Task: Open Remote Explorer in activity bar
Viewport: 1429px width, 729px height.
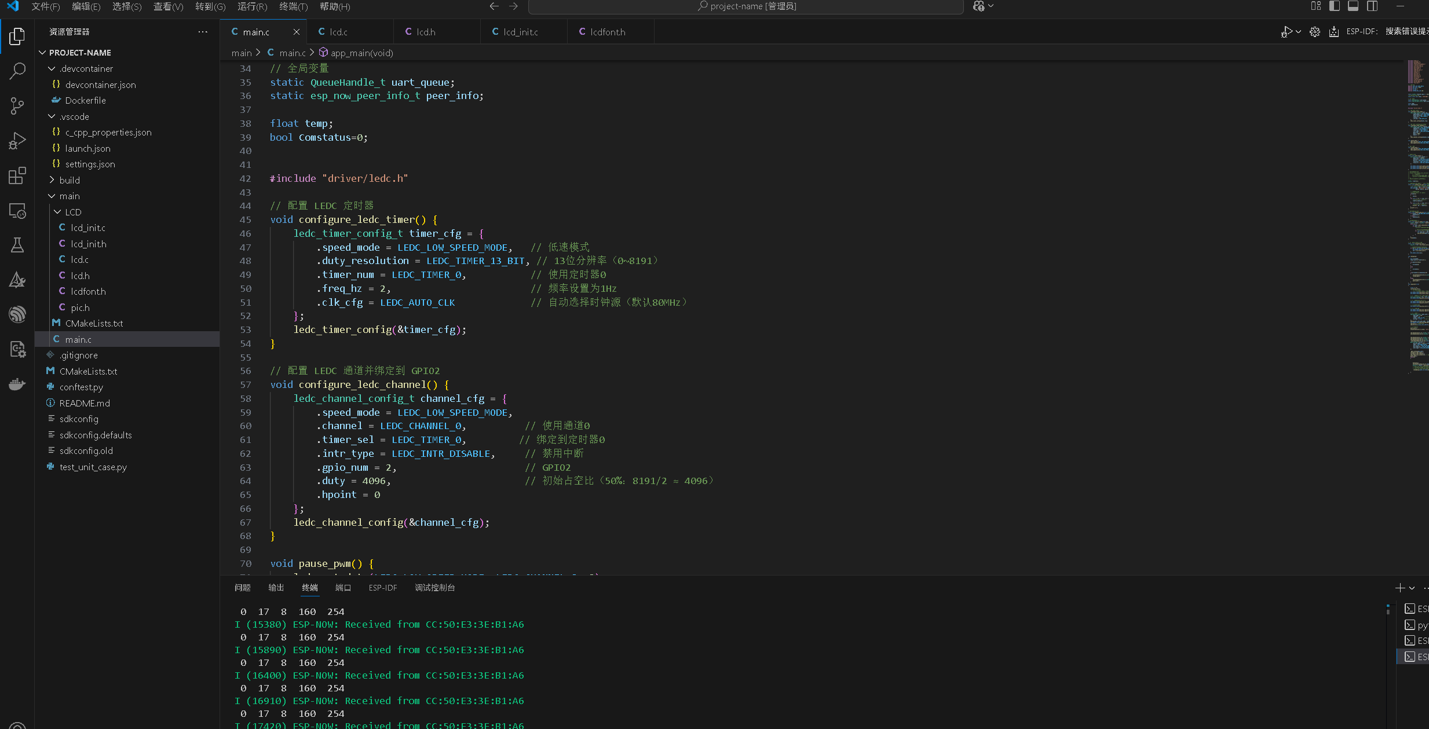Action: tap(17, 211)
